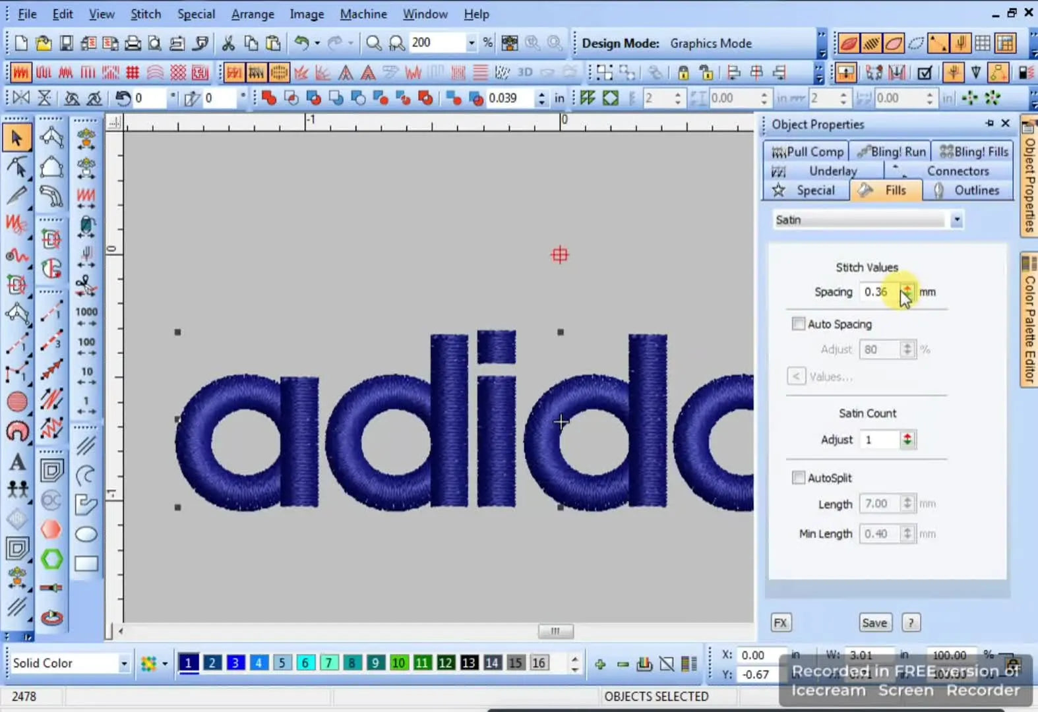Open the Color Palette Editor side tab
This screenshot has height=712, width=1038.
[1029, 320]
